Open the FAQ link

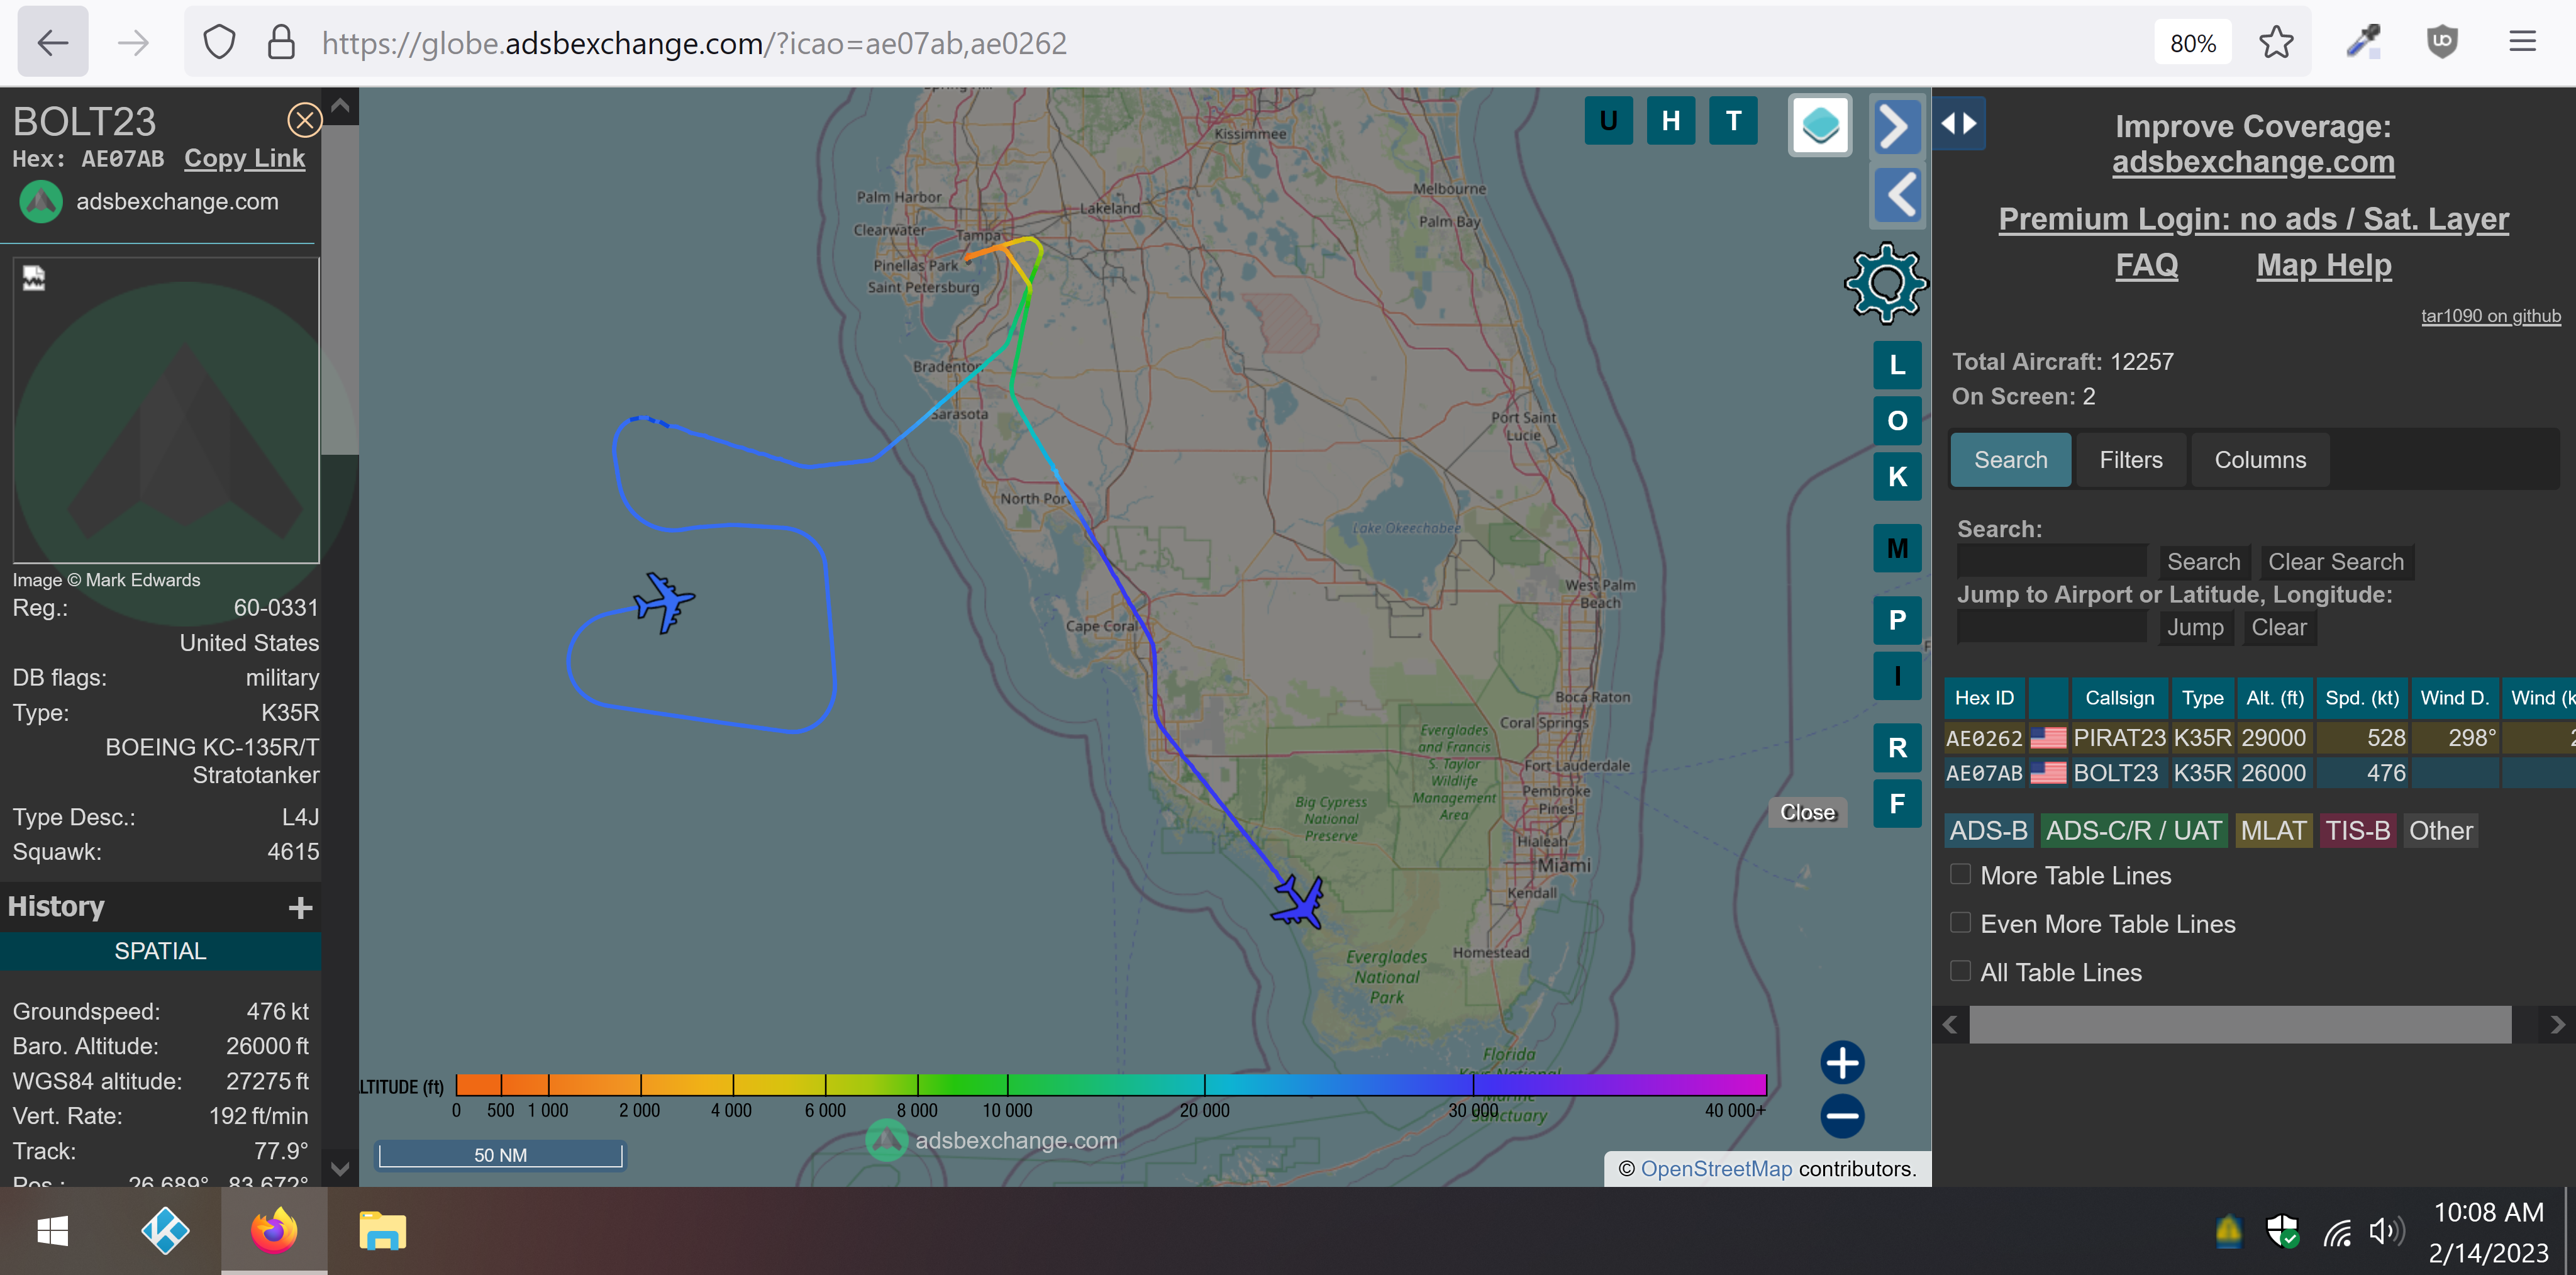[x=2146, y=265]
